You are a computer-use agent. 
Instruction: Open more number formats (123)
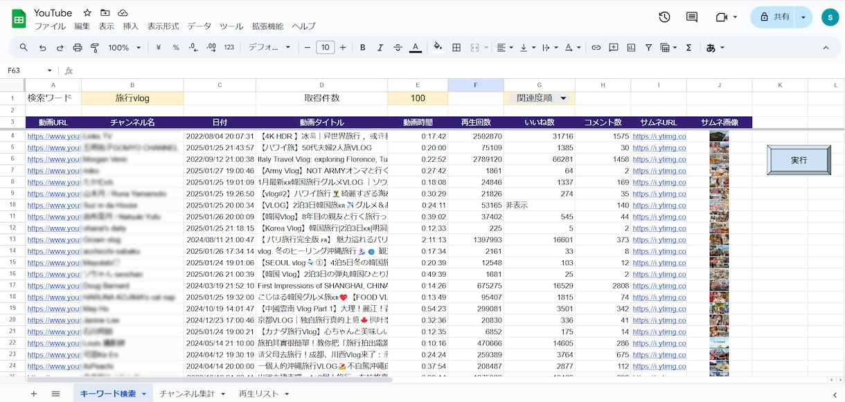click(x=229, y=48)
